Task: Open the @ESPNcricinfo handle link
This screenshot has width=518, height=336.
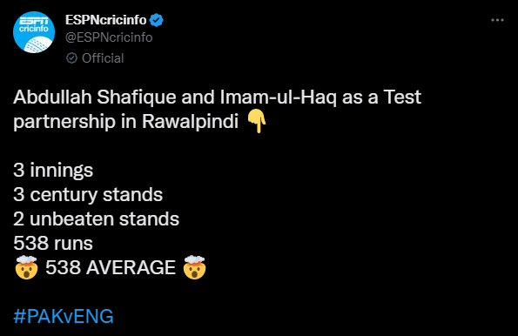Action: pos(109,37)
